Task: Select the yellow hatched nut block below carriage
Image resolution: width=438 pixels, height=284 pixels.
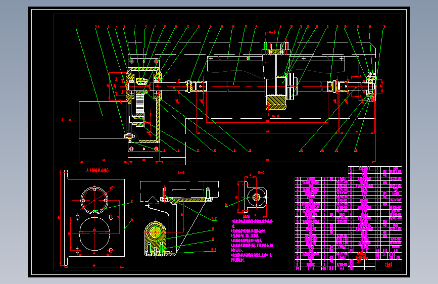Action: tap(276, 102)
